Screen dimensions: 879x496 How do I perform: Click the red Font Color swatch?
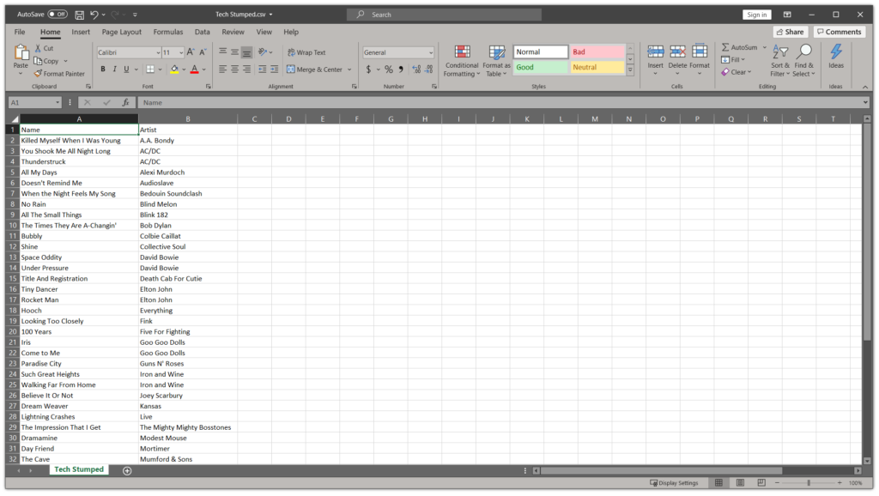click(x=195, y=70)
